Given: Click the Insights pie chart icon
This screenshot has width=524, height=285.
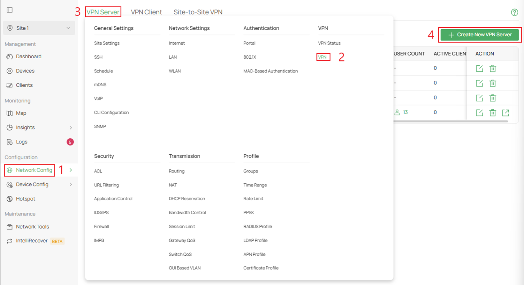Looking at the screenshot, I should (x=10, y=128).
